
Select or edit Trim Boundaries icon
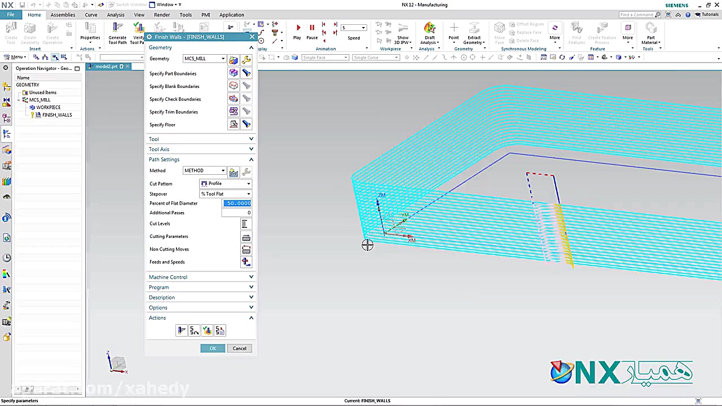pos(234,112)
